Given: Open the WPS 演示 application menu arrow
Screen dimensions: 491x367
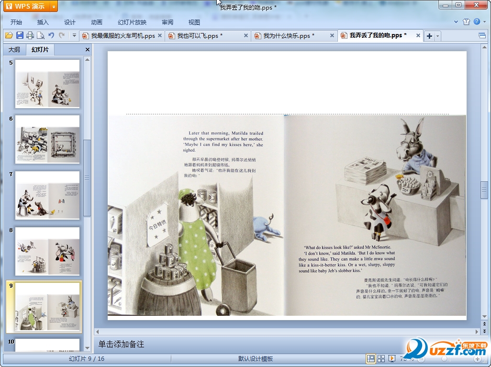Looking at the screenshot, I should (x=54, y=6).
